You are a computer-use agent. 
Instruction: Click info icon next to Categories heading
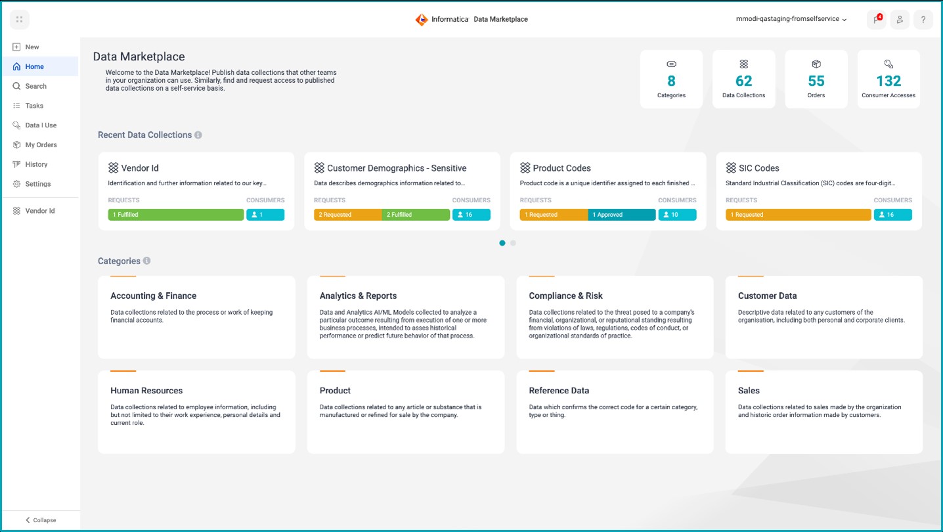click(147, 261)
